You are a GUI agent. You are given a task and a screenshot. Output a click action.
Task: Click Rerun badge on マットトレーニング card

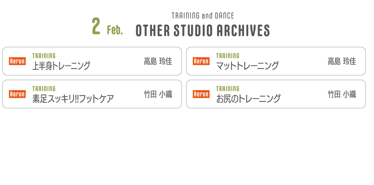(x=201, y=61)
